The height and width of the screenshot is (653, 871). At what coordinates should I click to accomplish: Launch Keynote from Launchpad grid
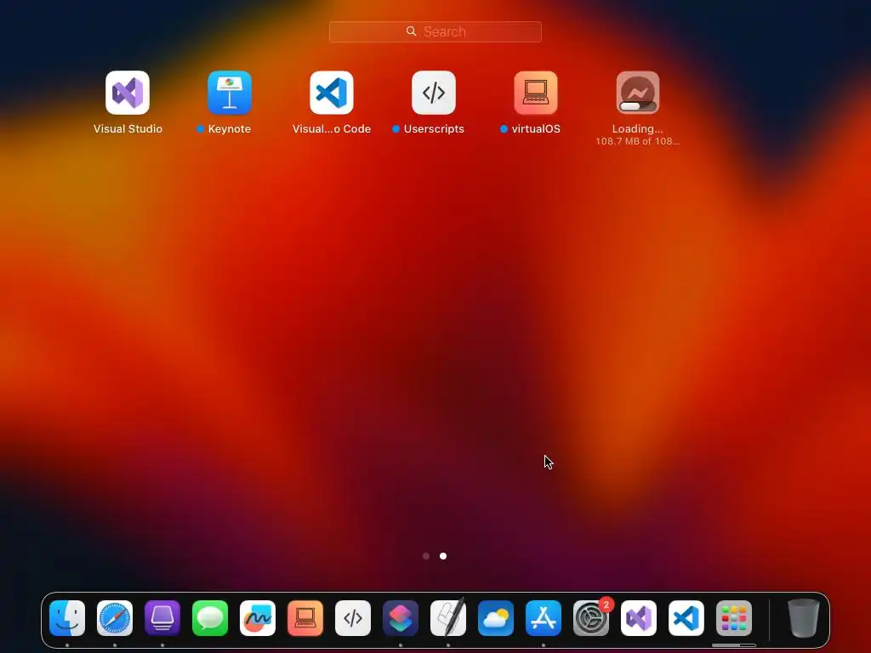pyautogui.click(x=230, y=93)
